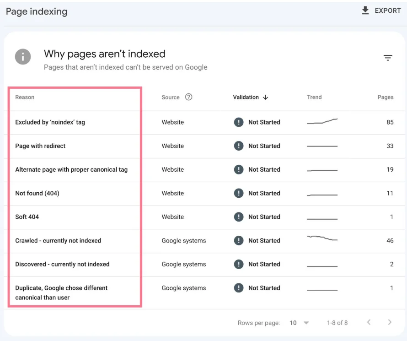
Task: Click the trend sparkline for Crawled row
Action: coord(322,238)
